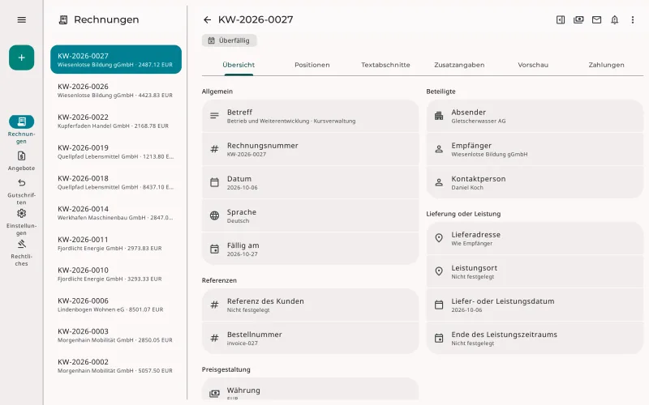This screenshot has height=405, width=649.
Task: Select invoice KW-2026-0019 in list
Action: (x=116, y=151)
